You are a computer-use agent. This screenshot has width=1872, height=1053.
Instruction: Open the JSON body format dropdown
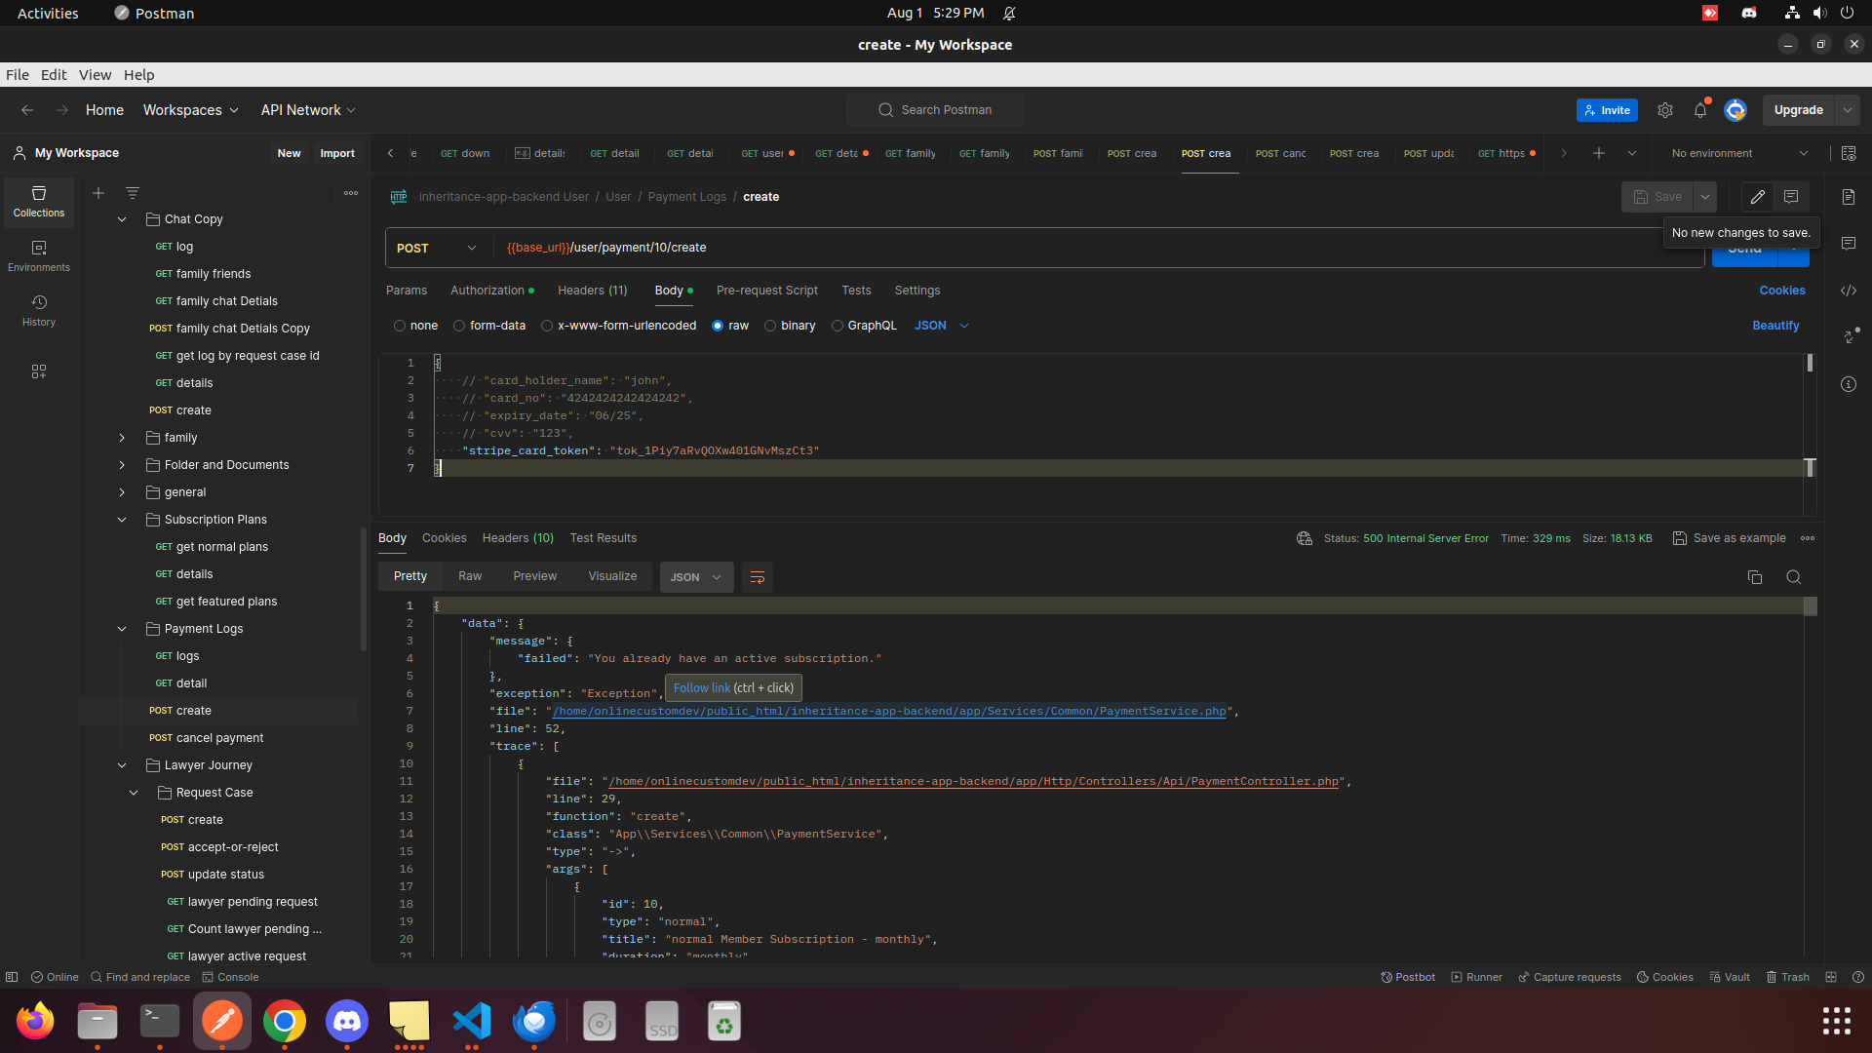[942, 326]
